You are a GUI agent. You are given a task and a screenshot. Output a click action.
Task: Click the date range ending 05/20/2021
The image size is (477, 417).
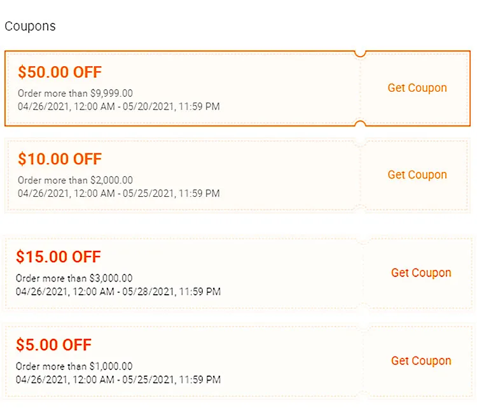tap(119, 106)
